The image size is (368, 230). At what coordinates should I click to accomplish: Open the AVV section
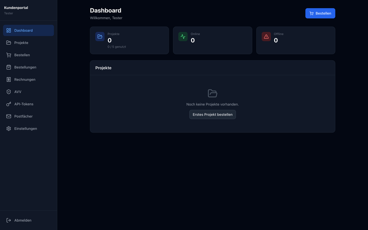[x=29, y=92]
